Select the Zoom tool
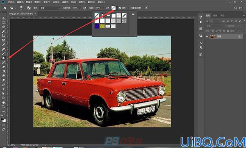The image size is (246, 148). pyautogui.click(x=3, y=107)
